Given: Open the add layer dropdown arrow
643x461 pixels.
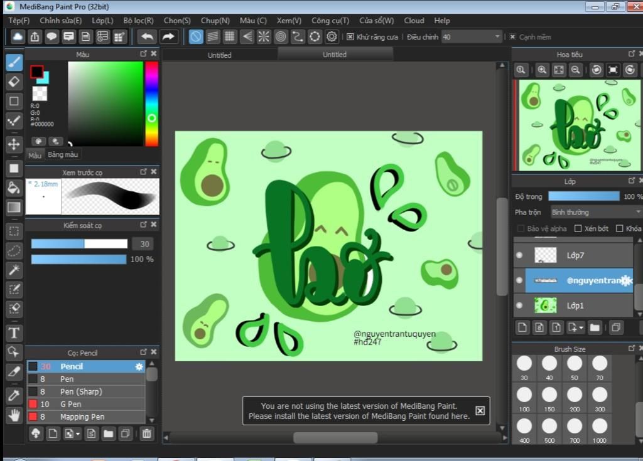Looking at the screenshot, I should point(581,328).
